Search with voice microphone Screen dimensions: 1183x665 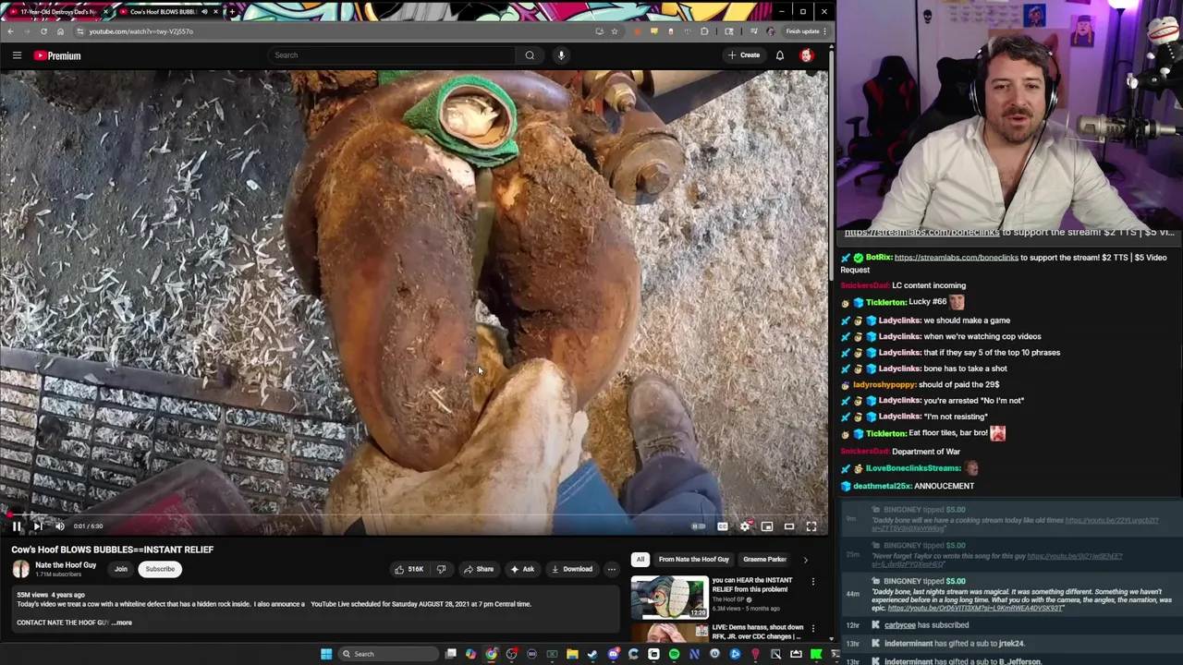(x=561, y=55)
